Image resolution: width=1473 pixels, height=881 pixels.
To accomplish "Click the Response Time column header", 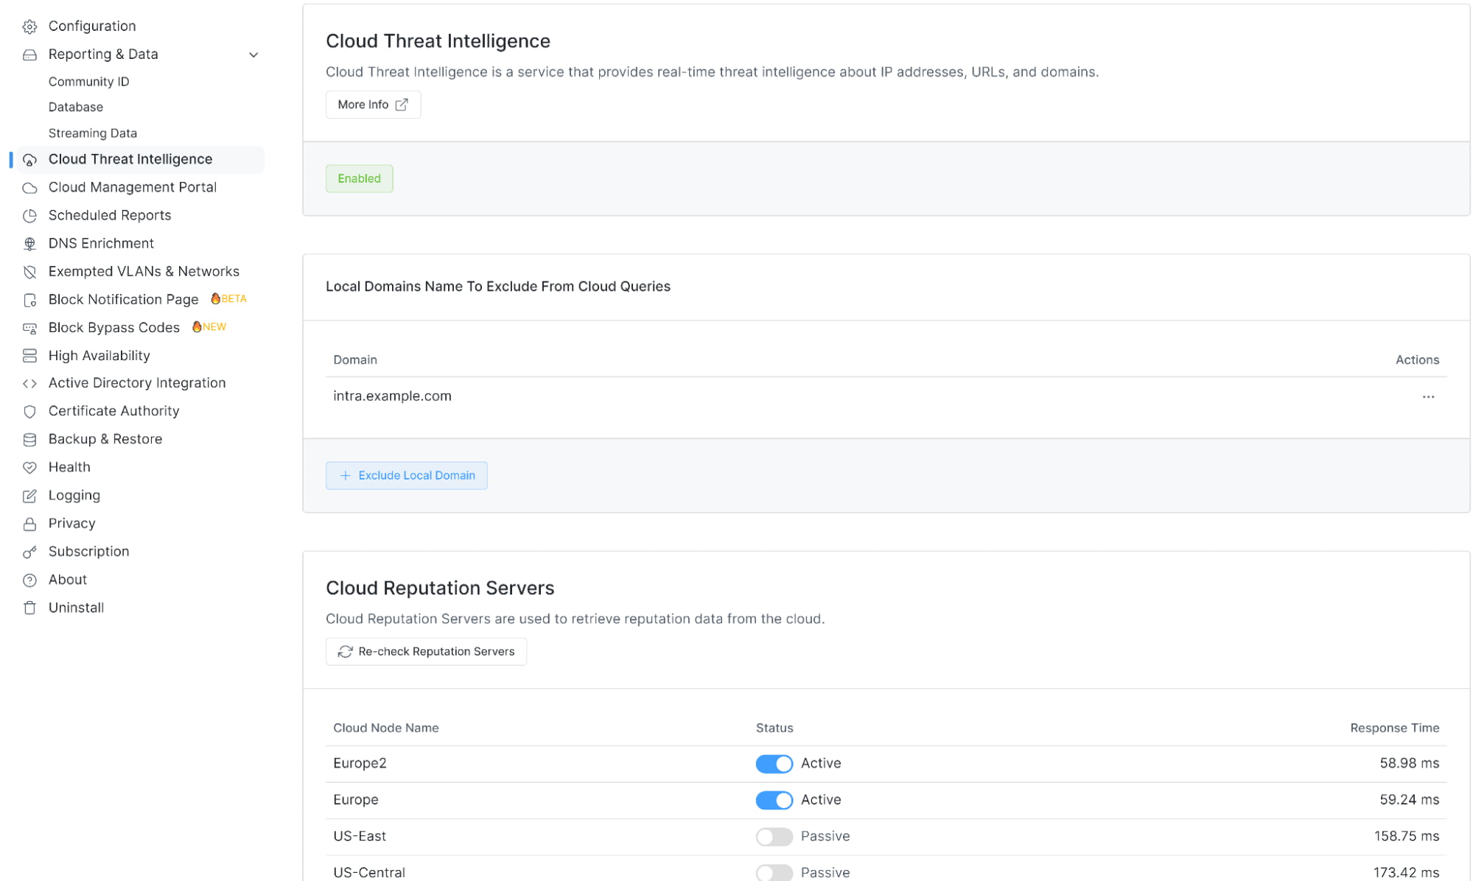I will pyautogui.click(x=1394, y=728).
